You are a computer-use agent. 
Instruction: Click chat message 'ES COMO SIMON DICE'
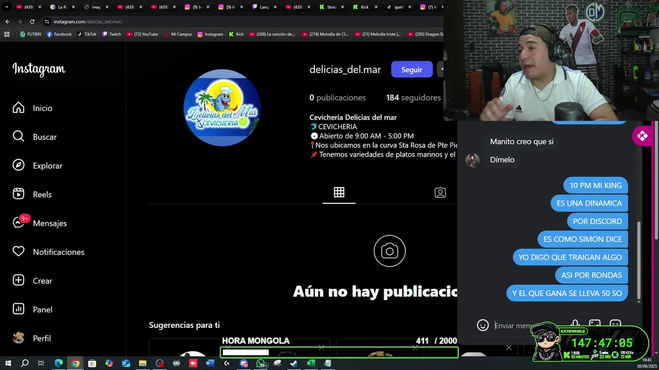(x=583, y=239)
